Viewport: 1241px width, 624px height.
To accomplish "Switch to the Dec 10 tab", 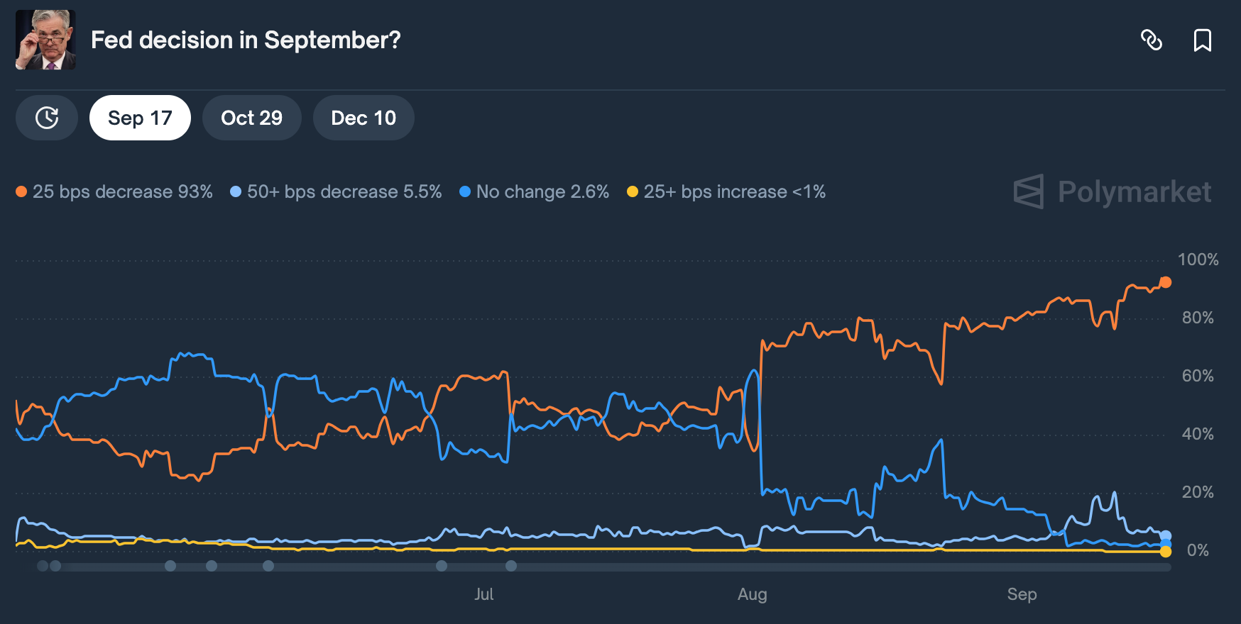I will (363, 118).
